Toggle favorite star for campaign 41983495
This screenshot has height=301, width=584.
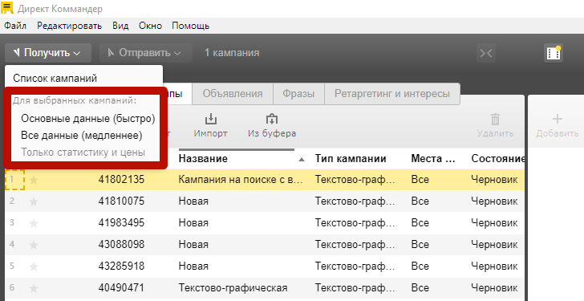[x=34, y=223]
